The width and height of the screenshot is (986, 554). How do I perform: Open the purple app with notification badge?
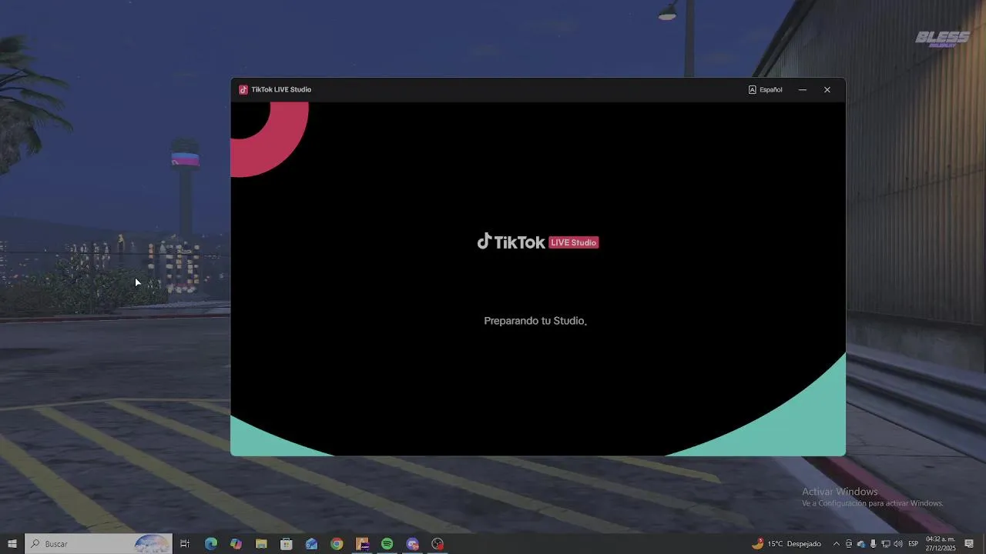click(x=412, y=544)
